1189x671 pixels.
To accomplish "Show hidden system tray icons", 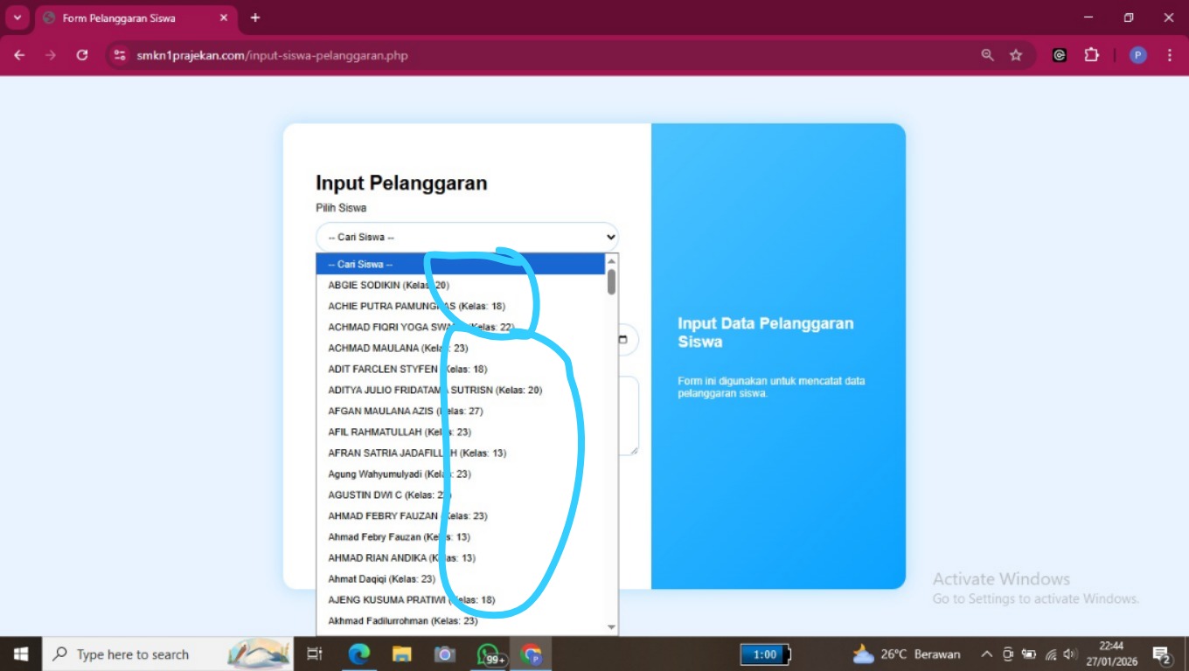I will 986,654.
